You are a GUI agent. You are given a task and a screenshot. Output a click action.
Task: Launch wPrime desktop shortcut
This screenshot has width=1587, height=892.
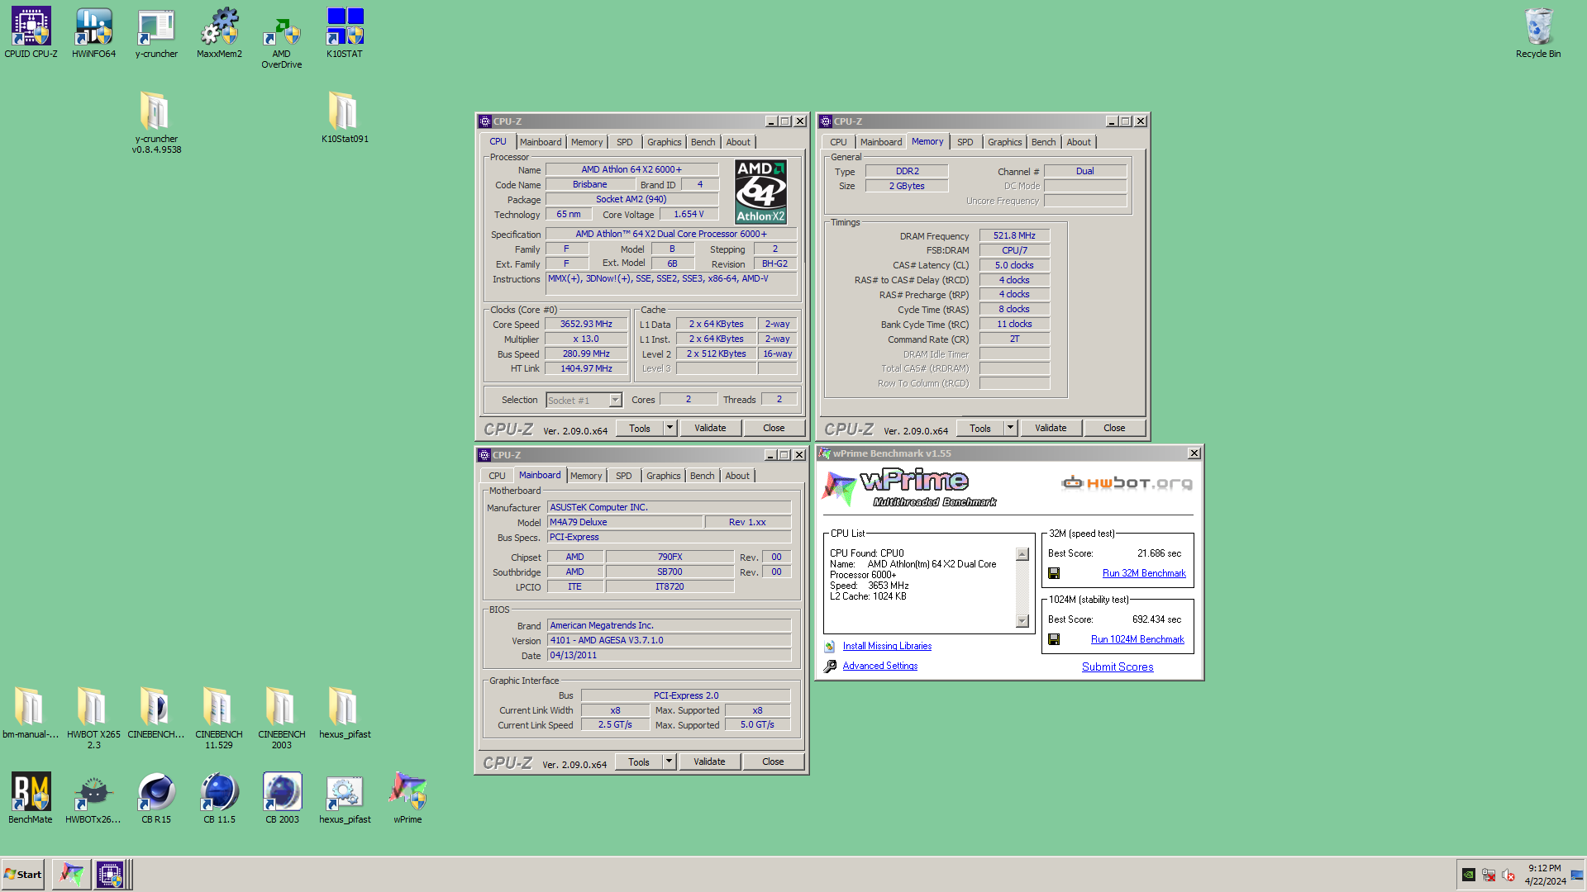tap(407, 798)
